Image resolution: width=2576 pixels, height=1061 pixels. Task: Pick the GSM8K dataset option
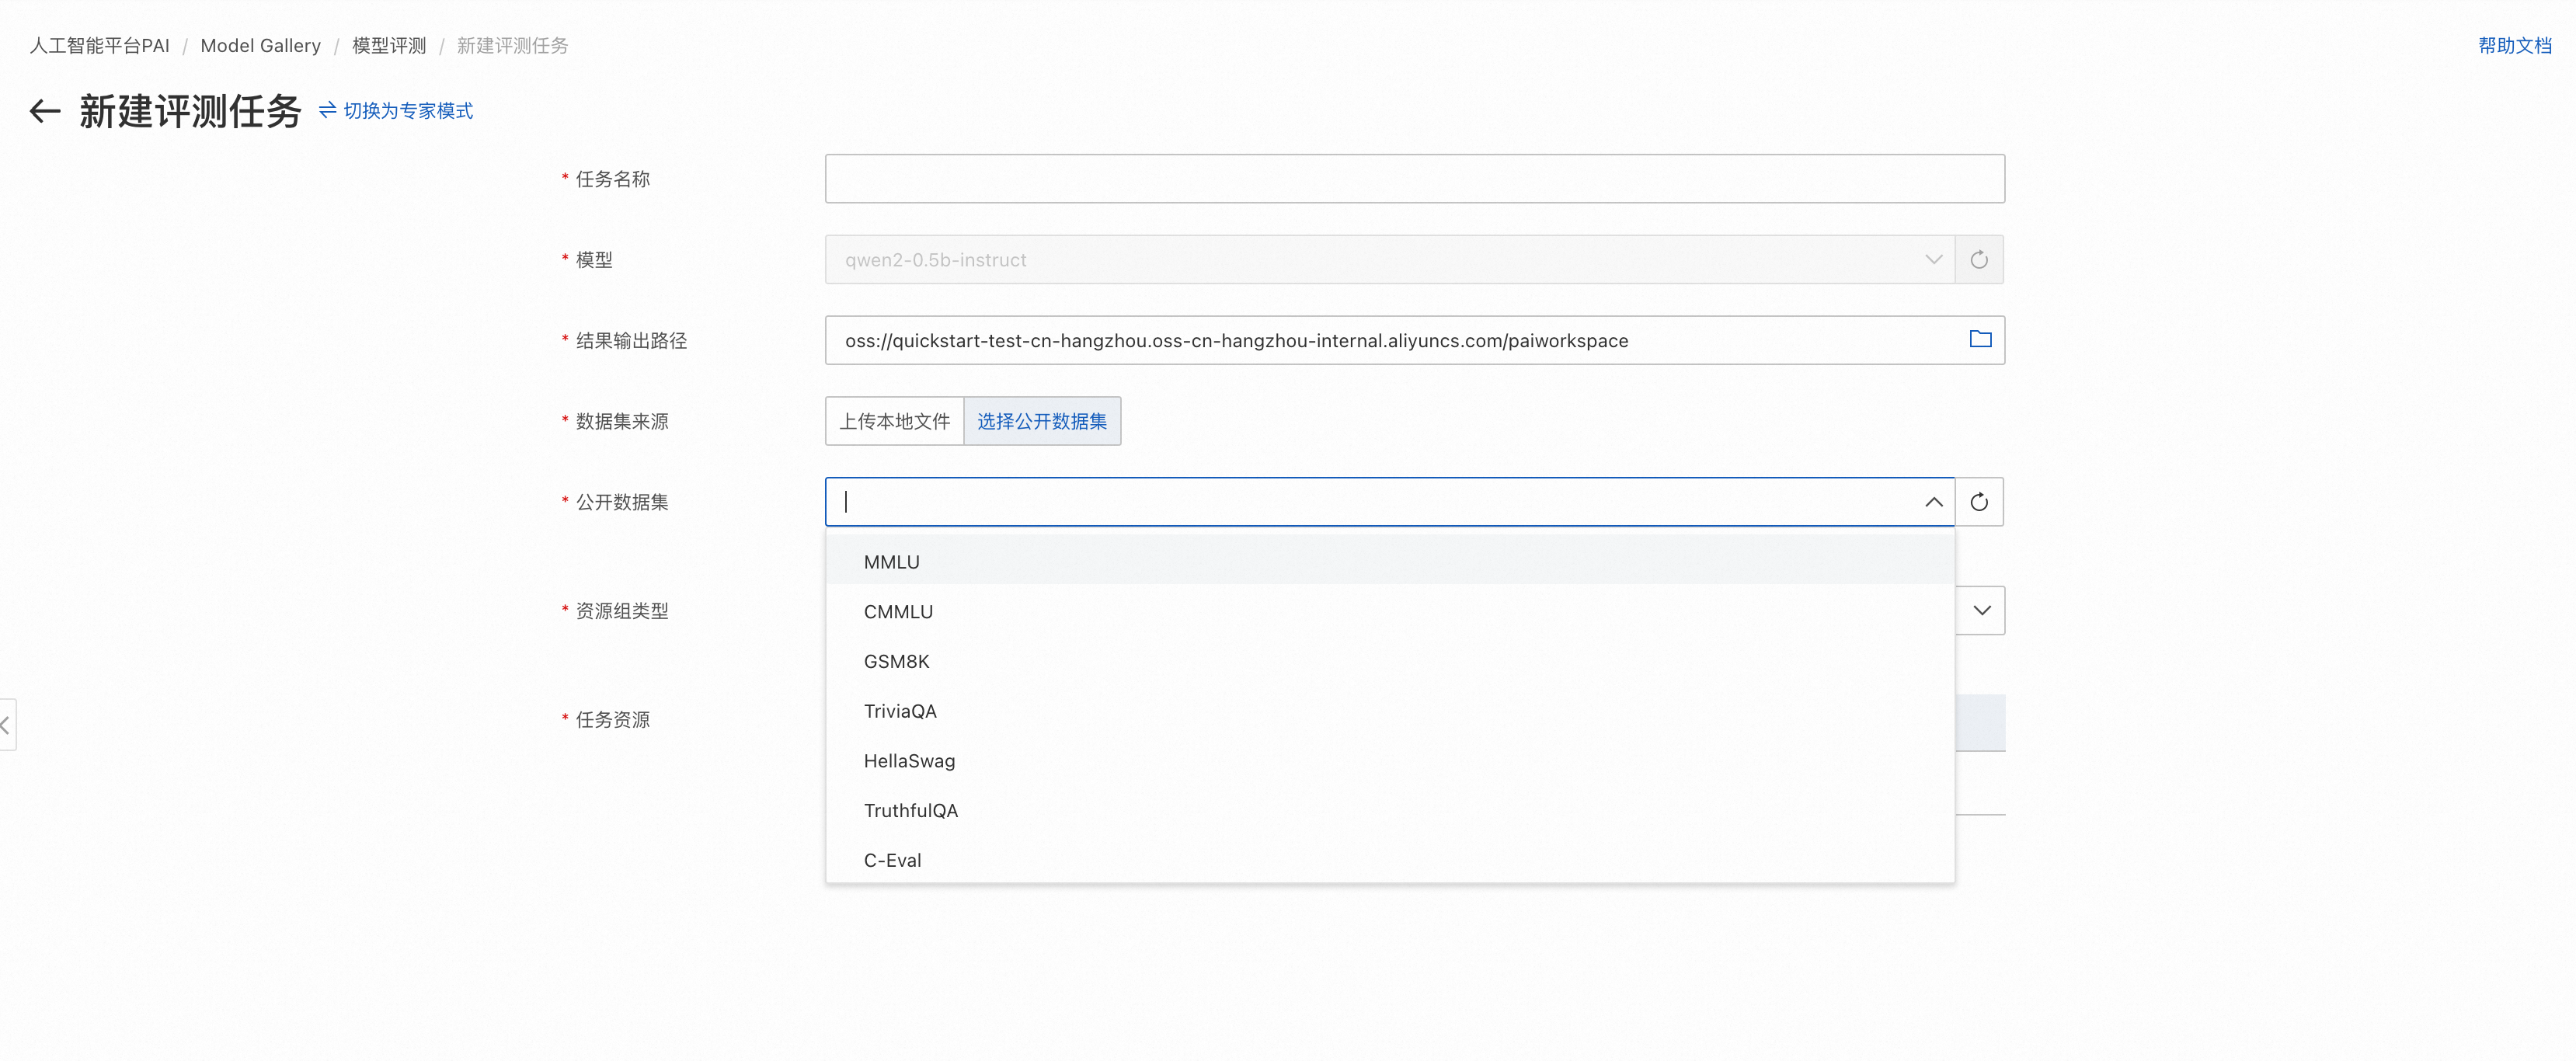pyautogui.click(x=896, y=662)
